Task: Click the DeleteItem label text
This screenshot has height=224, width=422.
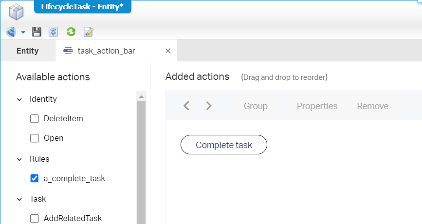Action: tap(63, 118)
